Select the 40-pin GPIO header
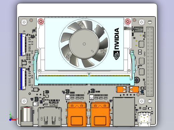174x130 pixels. pos(150,62)
